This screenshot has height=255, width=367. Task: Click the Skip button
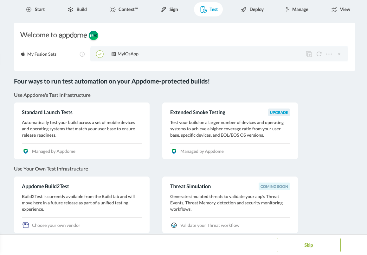tap(308, 245)
